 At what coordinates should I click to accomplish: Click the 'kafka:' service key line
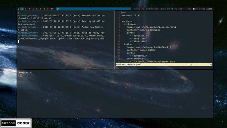(128, 44)
